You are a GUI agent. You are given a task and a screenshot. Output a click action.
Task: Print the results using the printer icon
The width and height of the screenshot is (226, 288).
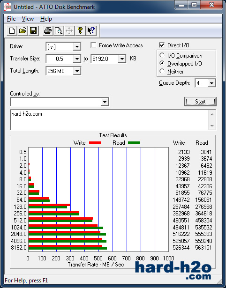pos(48,30)
